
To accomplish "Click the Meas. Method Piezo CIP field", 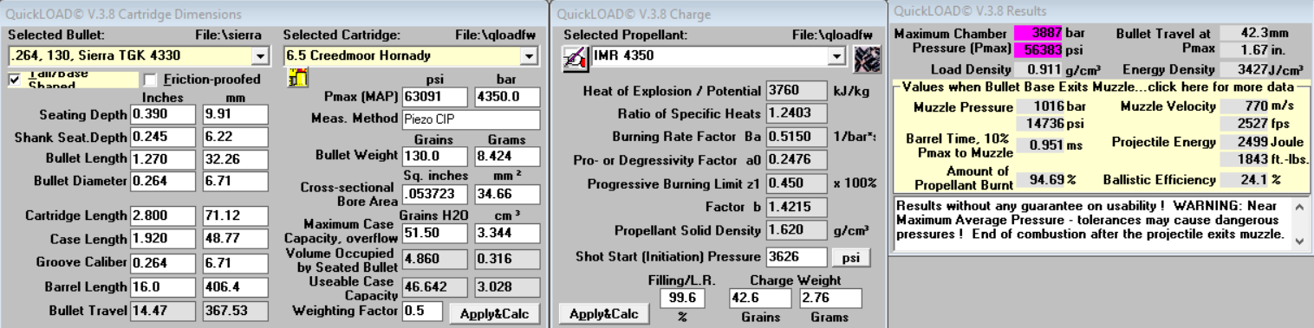I will pos(472,119).
